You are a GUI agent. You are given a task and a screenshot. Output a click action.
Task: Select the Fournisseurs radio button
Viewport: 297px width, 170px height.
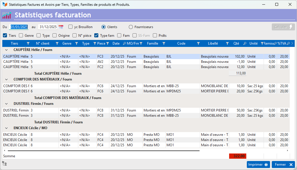(131, 27)
